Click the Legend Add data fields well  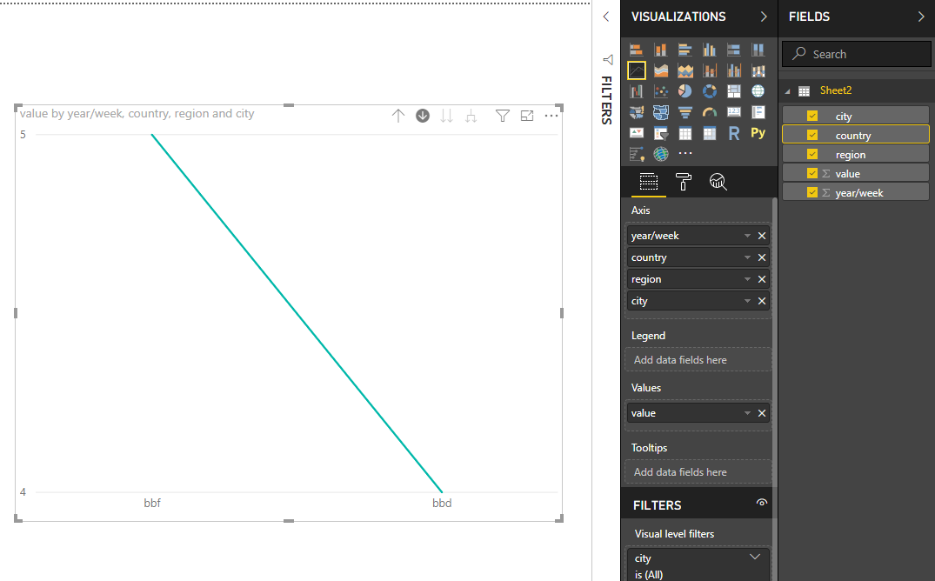(x=698, y=360)
